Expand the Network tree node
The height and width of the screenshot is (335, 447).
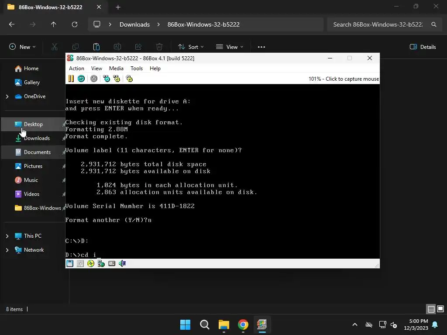7,250
